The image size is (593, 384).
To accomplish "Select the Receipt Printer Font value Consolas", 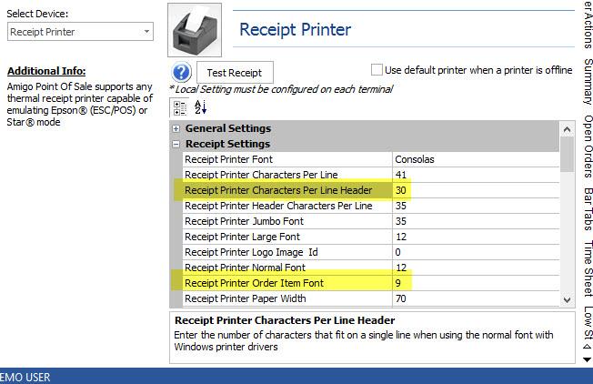I will click(473, 159).
